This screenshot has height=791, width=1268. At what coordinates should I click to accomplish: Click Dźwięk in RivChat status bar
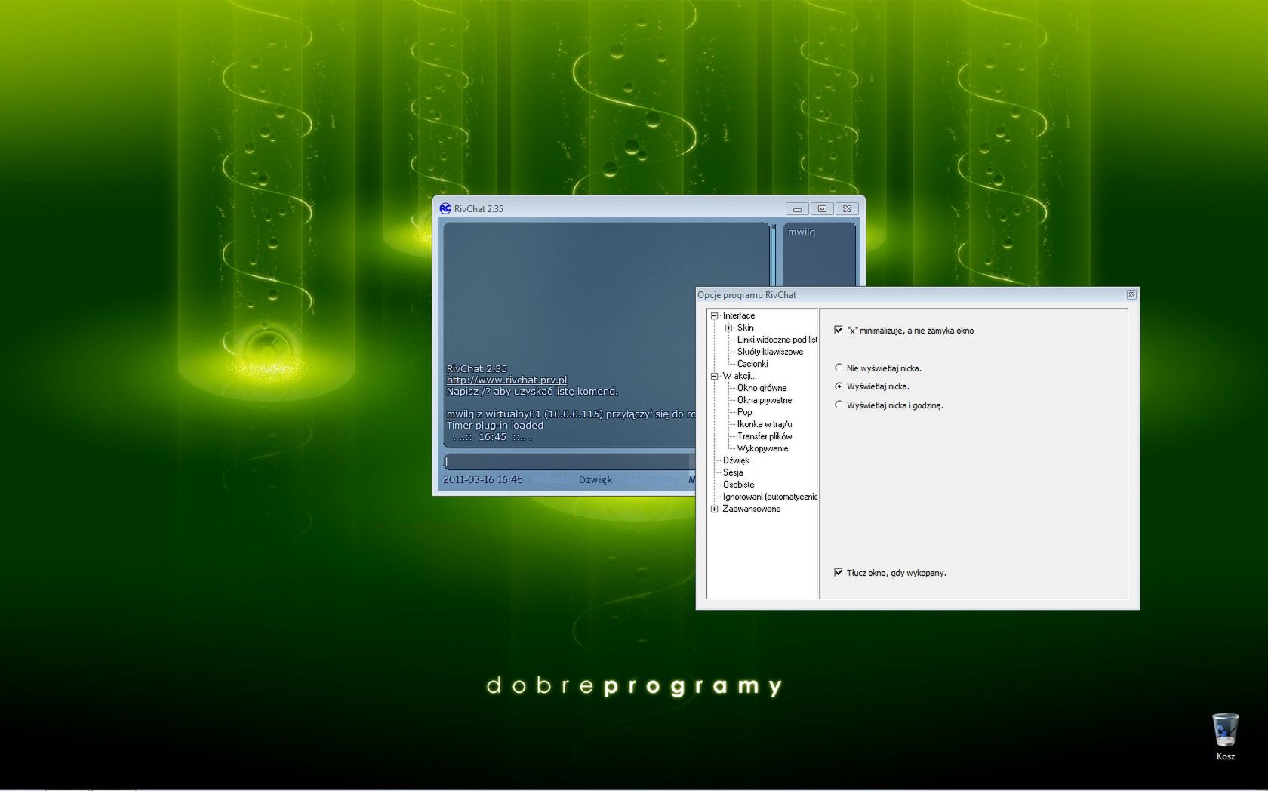[x=596, y=479]
